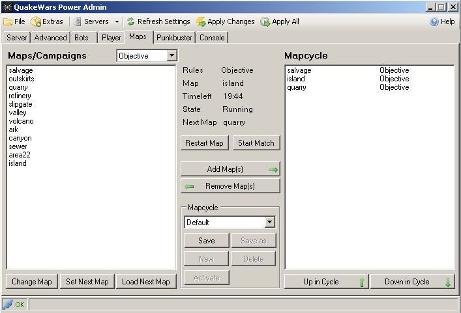Viewport: 461px width, 313px height.
Task: Click the QuakeWars app icon in title bar
Action: coord(7,7)
